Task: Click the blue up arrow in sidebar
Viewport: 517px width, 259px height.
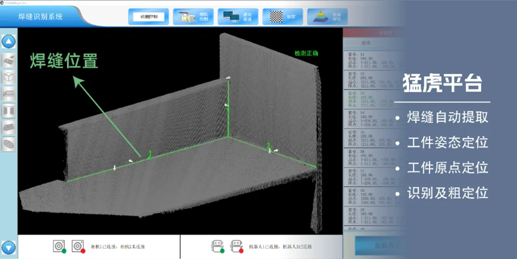Action: coord(9,42)
